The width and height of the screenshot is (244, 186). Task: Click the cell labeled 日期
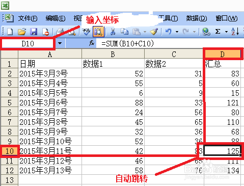[50, 64]
